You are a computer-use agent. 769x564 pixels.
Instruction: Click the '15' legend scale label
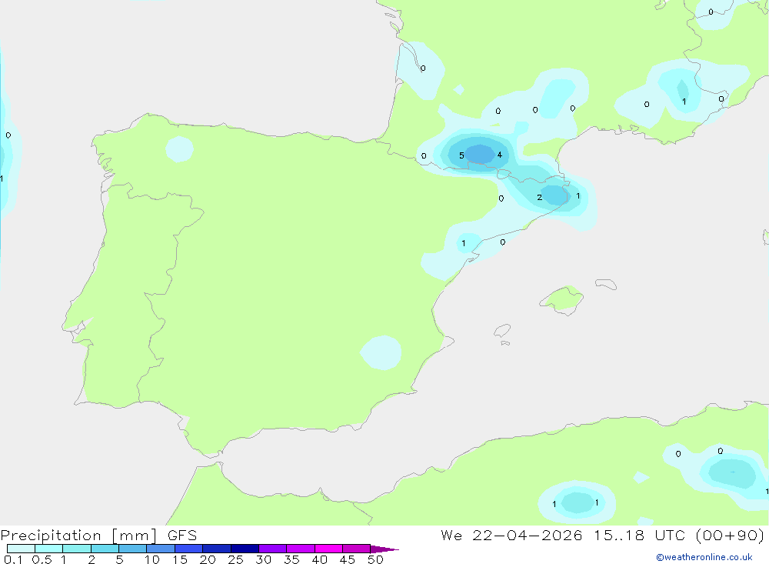click(180, 559)
